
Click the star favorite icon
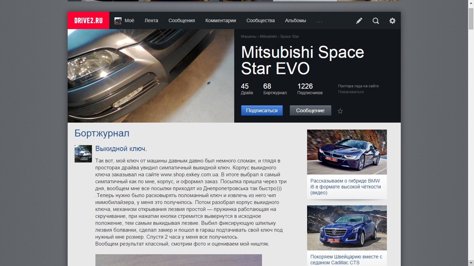click(x=340, y=111)
